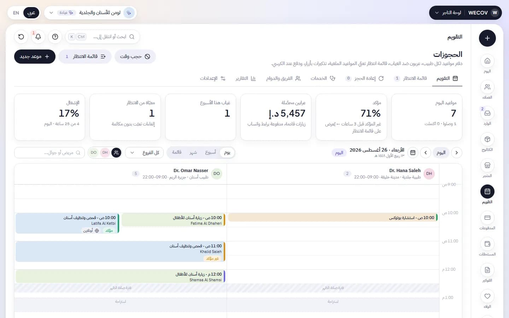Go to the previous day arrow at the right edge
509x318 pixels.
tap(457, 153)
